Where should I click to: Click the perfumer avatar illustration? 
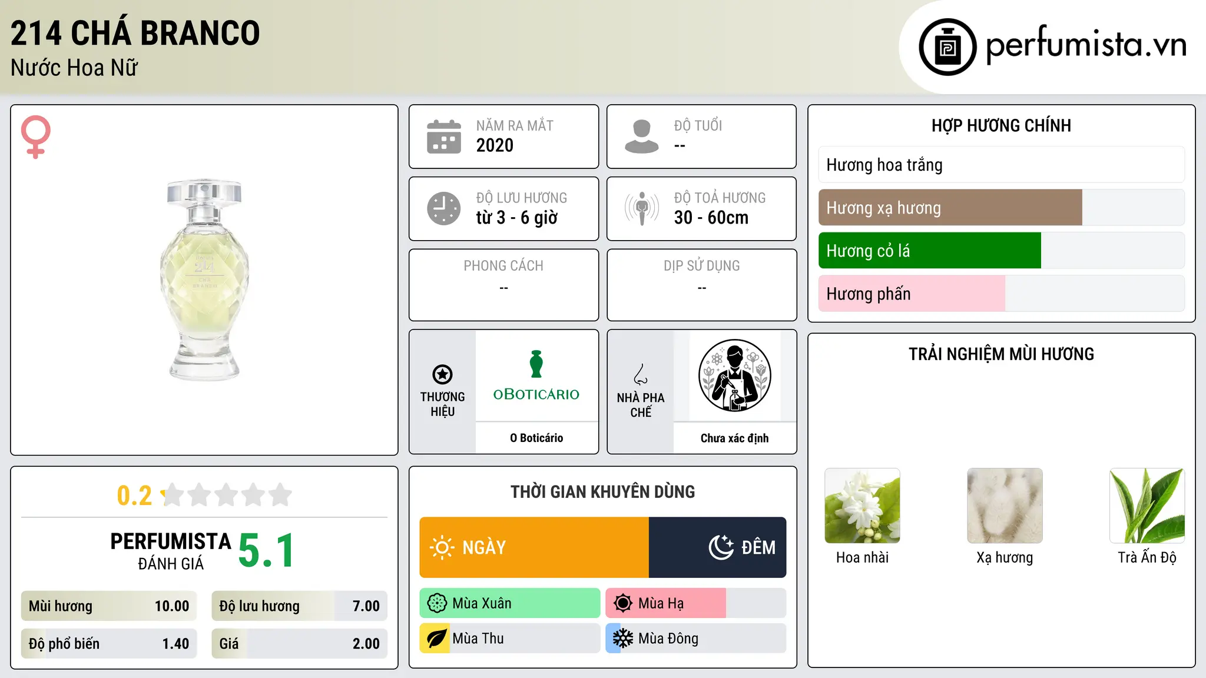[734, 375]
